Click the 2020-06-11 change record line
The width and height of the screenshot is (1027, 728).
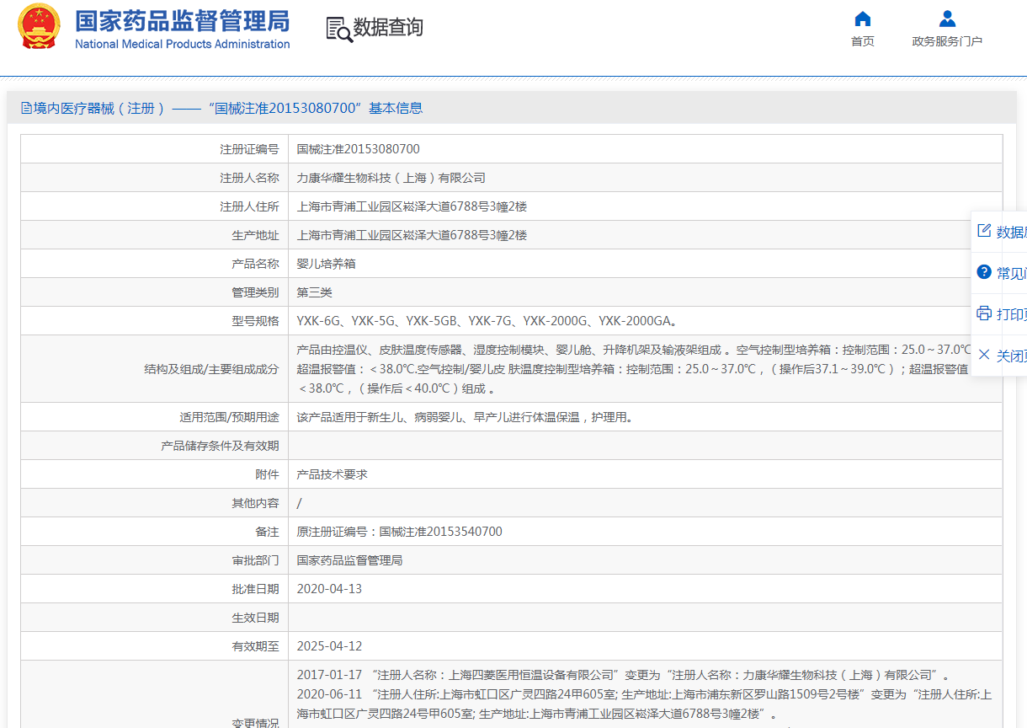(x=644, y=704)
